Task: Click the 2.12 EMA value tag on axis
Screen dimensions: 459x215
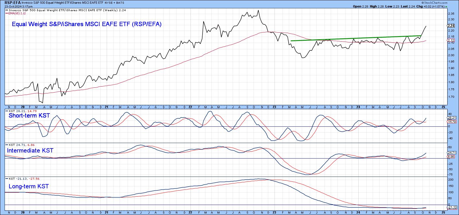Action: pos(451,40)
